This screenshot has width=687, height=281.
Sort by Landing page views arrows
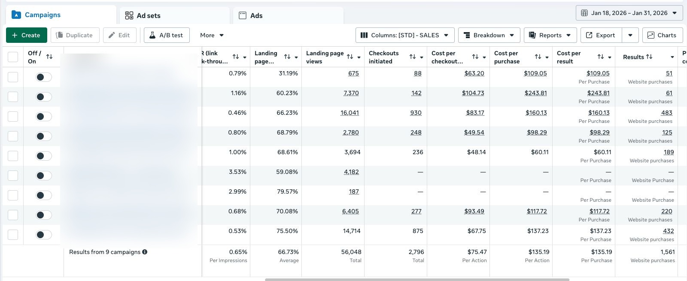click(350, 57)
